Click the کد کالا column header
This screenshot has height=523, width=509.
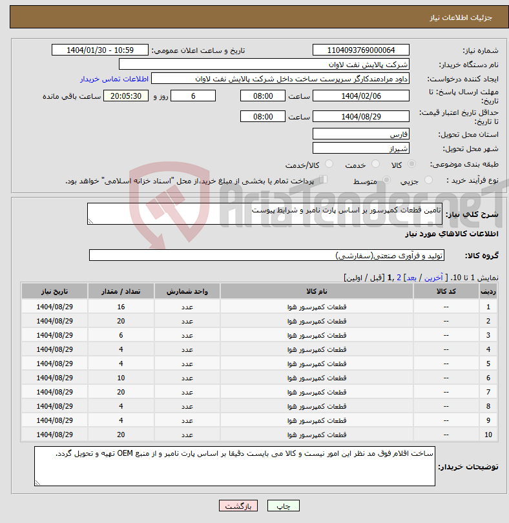tap(446, 291)
